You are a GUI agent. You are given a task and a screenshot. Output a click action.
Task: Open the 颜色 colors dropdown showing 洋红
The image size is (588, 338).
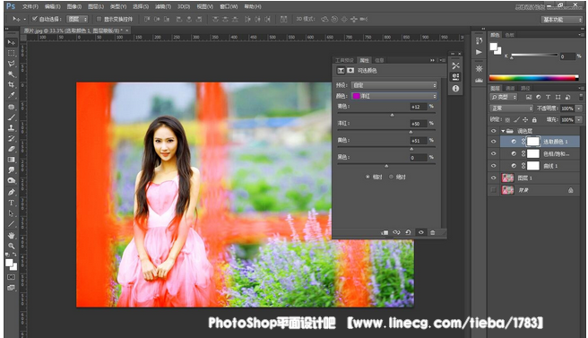coord(394,96)
